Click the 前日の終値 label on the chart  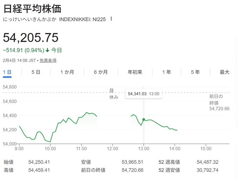click(x=216, y=99)
